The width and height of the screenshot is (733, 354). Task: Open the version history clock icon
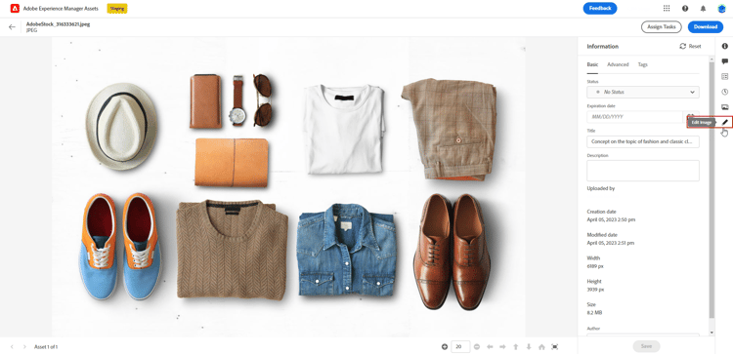pos(725,92)
